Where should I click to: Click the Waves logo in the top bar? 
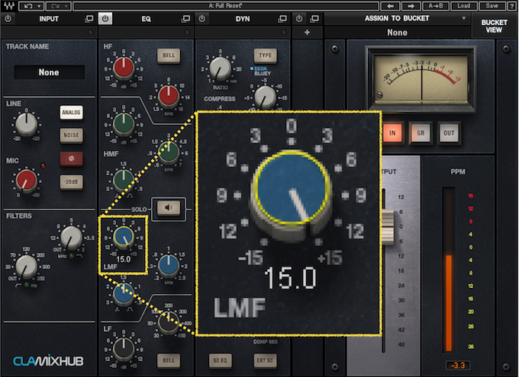click(8, 6)
